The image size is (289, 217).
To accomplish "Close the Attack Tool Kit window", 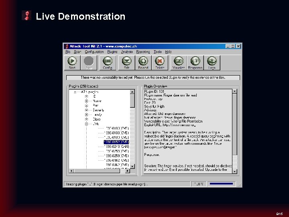I will pyautogui.click(x=238, y=46).
